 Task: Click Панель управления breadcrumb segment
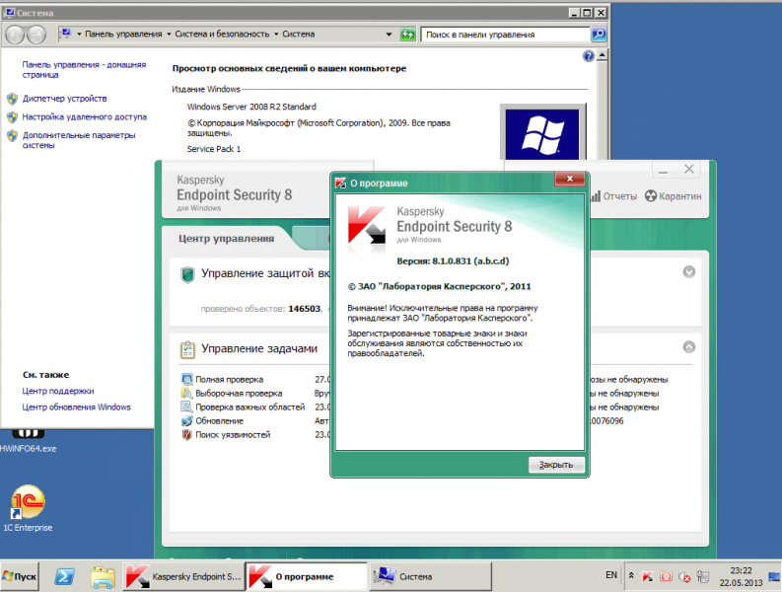(x=123, y=34)
